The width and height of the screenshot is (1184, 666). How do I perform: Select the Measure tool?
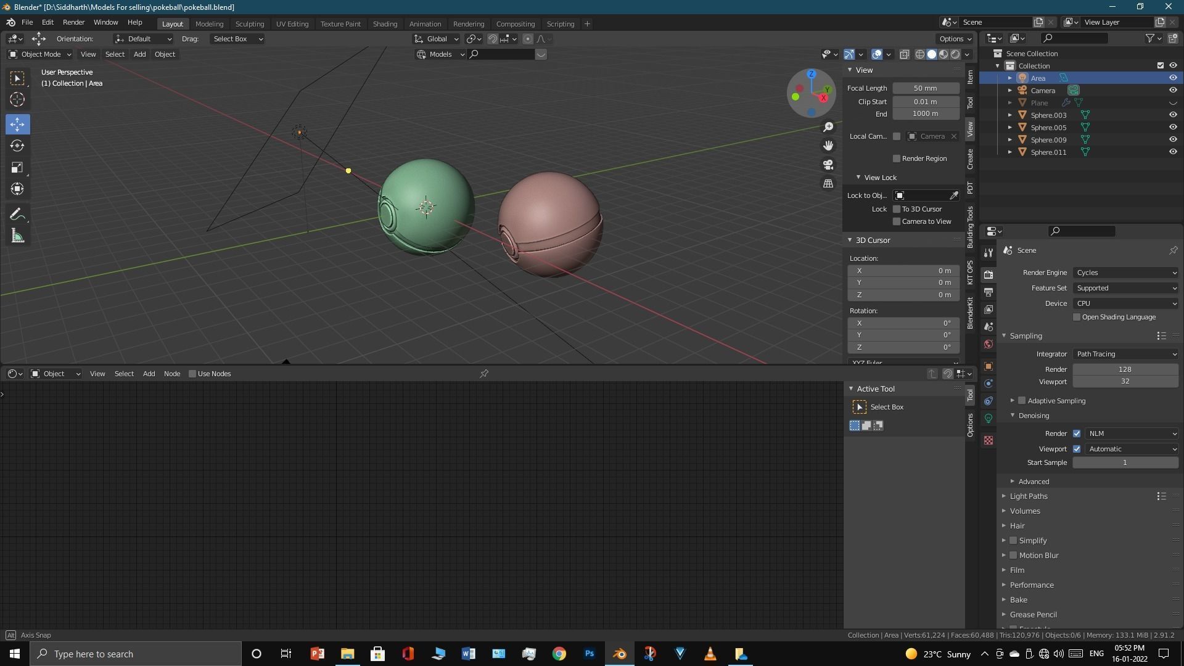click(17, 236)
